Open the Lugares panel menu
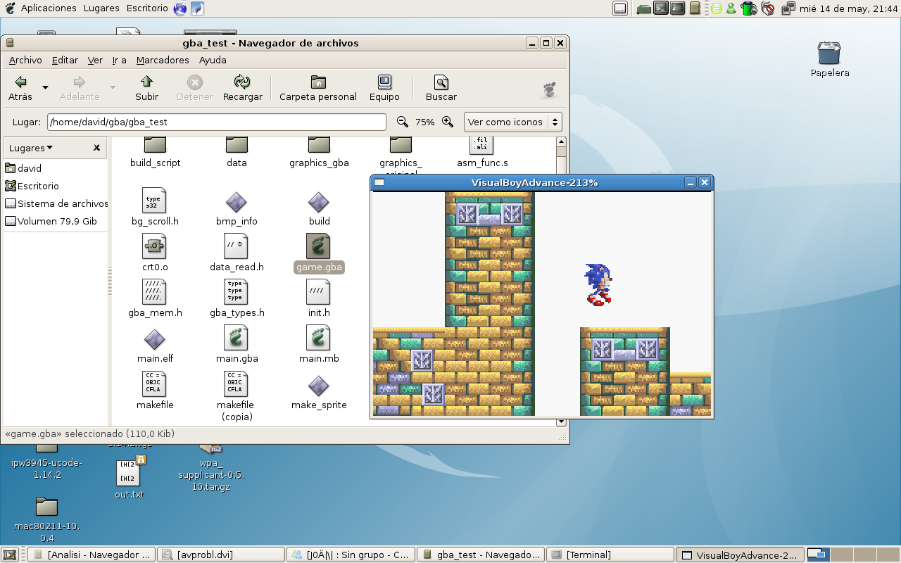The image size is (901, 563). (101, 8)
